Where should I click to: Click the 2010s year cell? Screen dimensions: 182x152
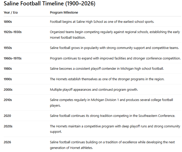(x=8, y=100)
